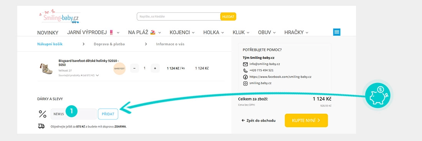Open the info@smiling-baby.cz email link
This screenshot has height=141, width=422.
coord(265,64)
